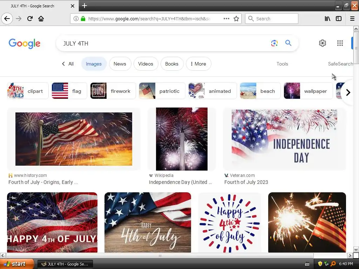
Task: Expand the More search filters menu
Action: (198, 64)
